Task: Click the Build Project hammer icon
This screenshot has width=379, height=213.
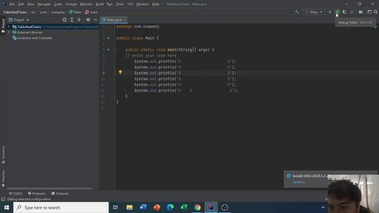Action: (297, 12)
